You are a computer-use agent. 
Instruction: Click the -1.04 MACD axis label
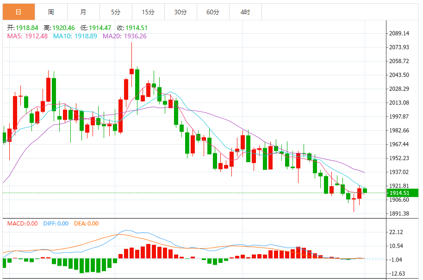pos(396,260)
